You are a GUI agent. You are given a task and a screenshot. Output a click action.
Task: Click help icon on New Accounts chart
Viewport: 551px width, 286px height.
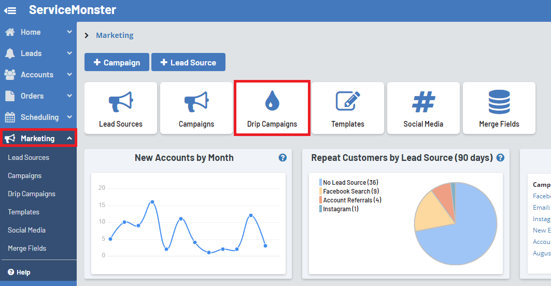tap(282, 158)
